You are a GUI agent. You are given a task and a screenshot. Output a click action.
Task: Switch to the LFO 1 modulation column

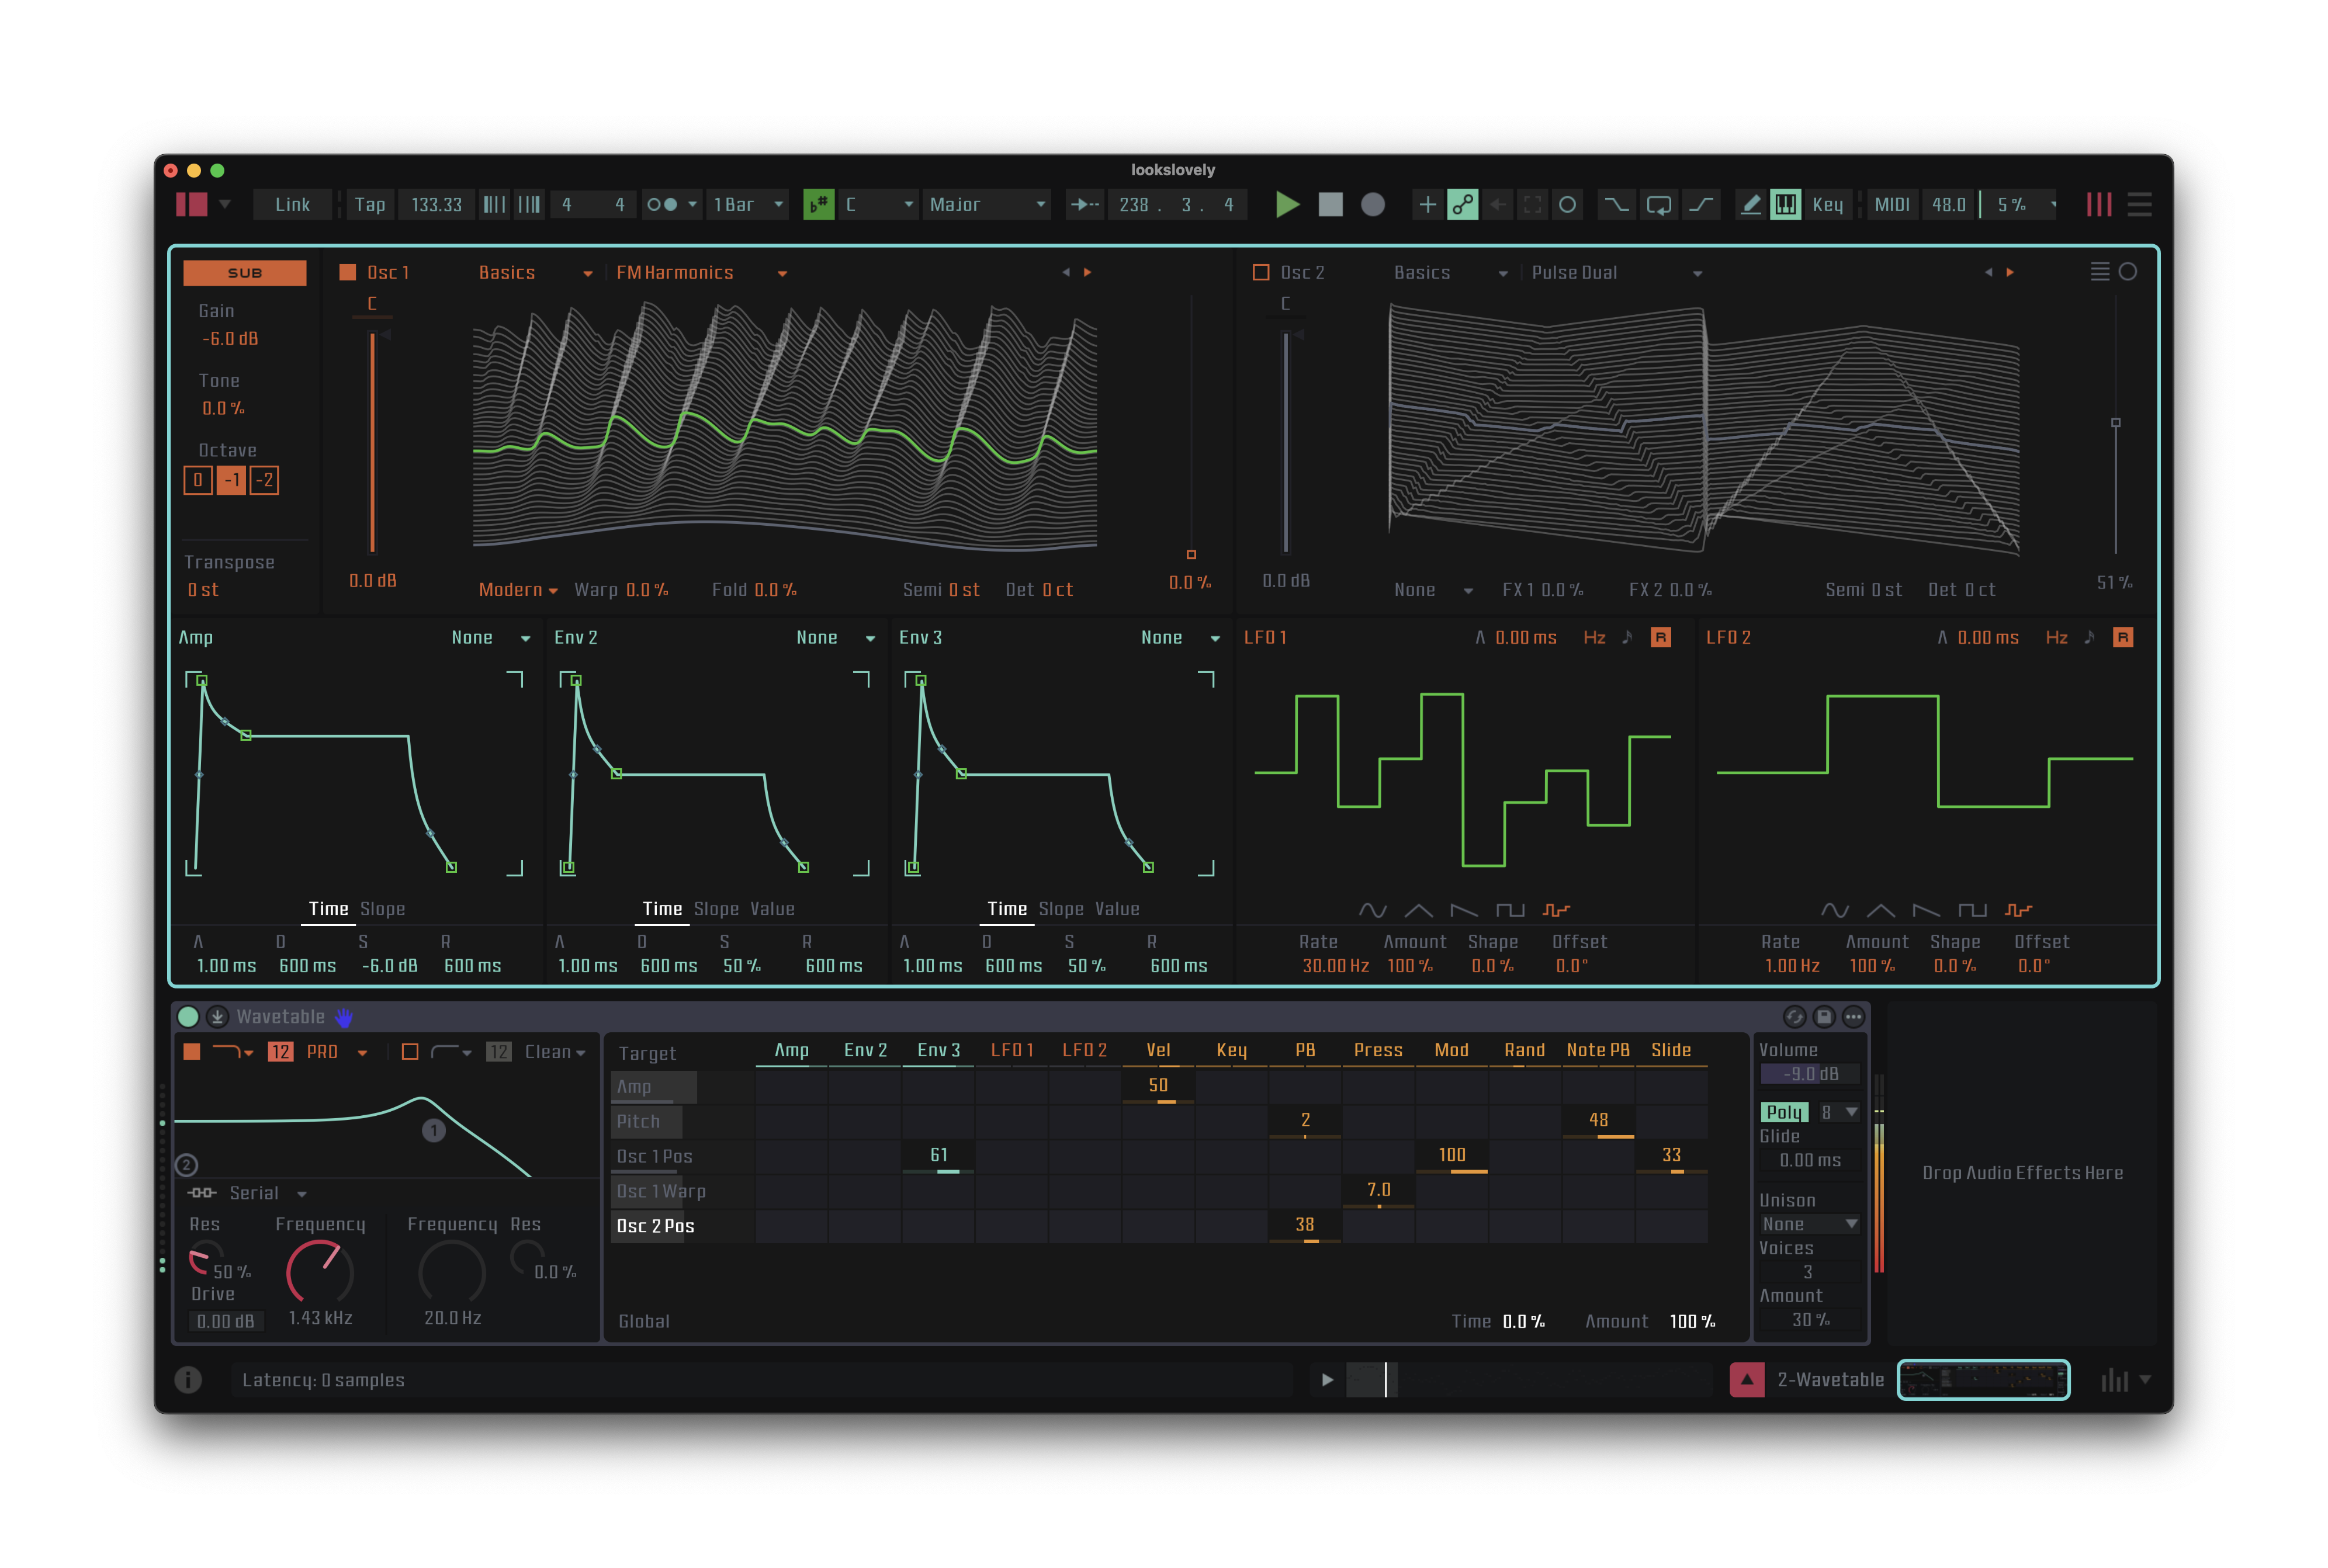(1012, 1050)
